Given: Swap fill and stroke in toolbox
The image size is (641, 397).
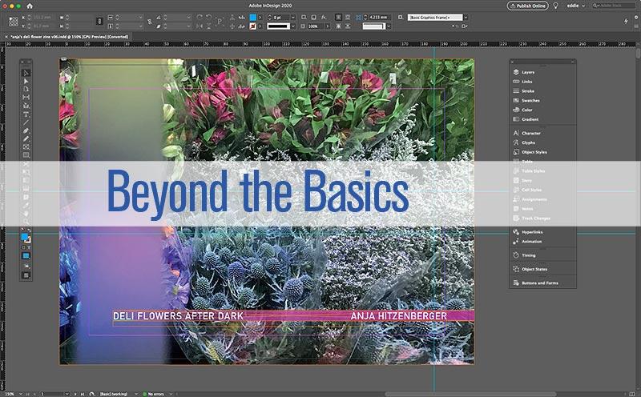Looking at the screenshot, I should pyautogui.click(x=30, y=231).
